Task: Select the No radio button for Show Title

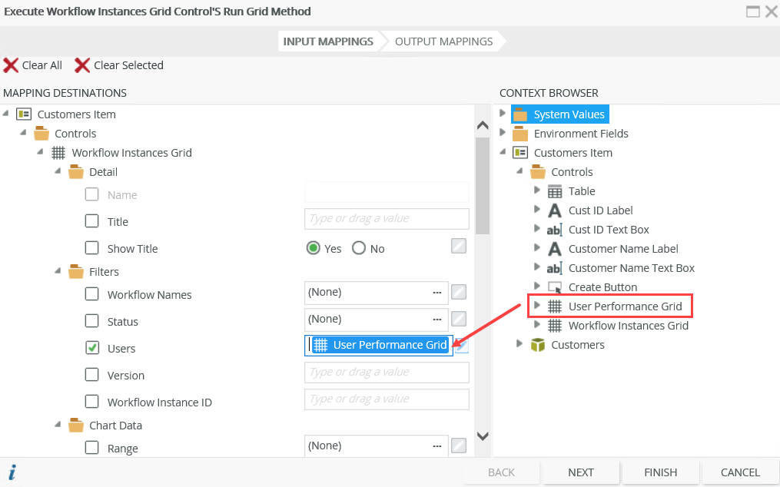Action: [359, 248]
